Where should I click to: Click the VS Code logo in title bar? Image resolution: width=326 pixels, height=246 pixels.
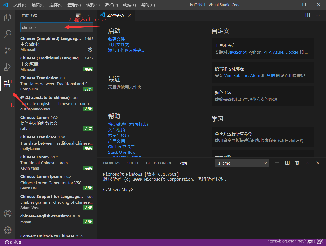coord(6,5)
